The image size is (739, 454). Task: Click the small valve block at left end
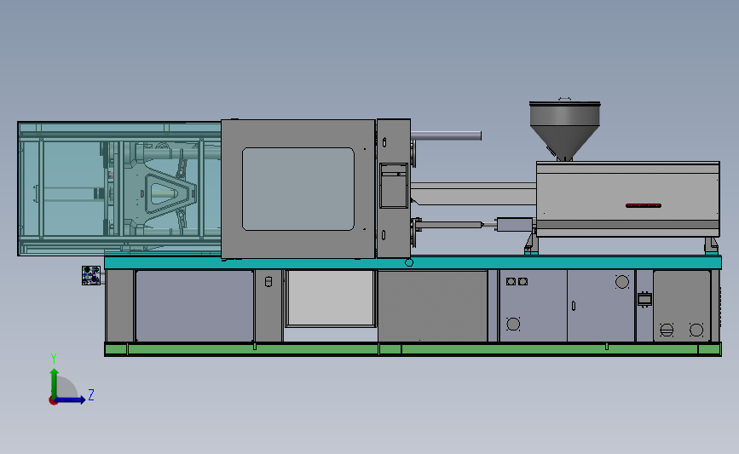click(91, 275)
